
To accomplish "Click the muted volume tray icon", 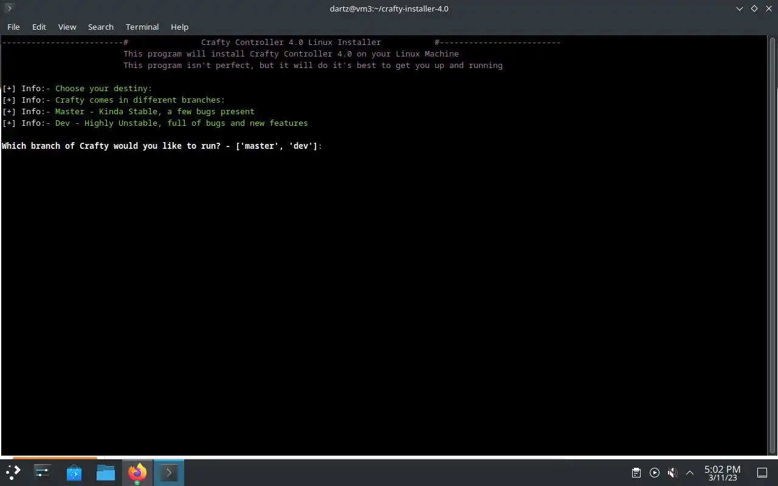I will click(x=672, y=473).
